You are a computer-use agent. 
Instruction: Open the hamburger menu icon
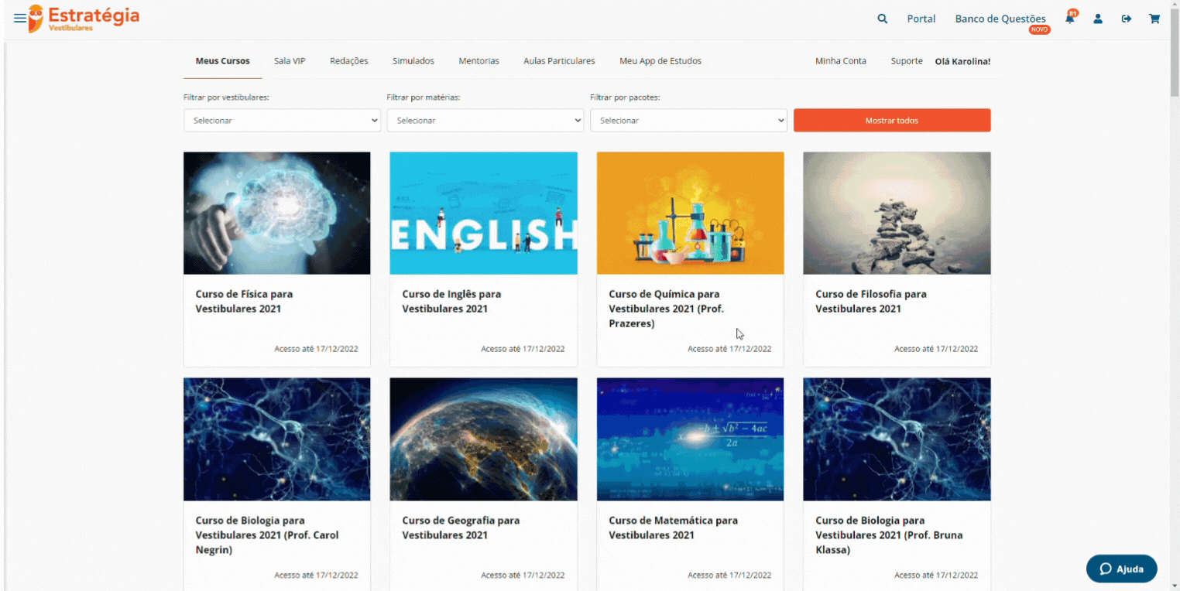[20, 19]
